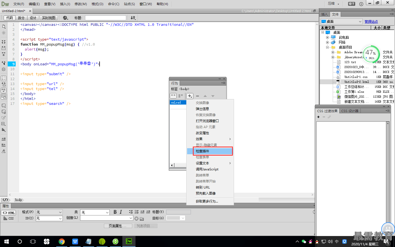Image resolution: width=395 pixels, height=247 pixels.
Task: Collapse the 桌面 tree root
Action: pos(323,32)
